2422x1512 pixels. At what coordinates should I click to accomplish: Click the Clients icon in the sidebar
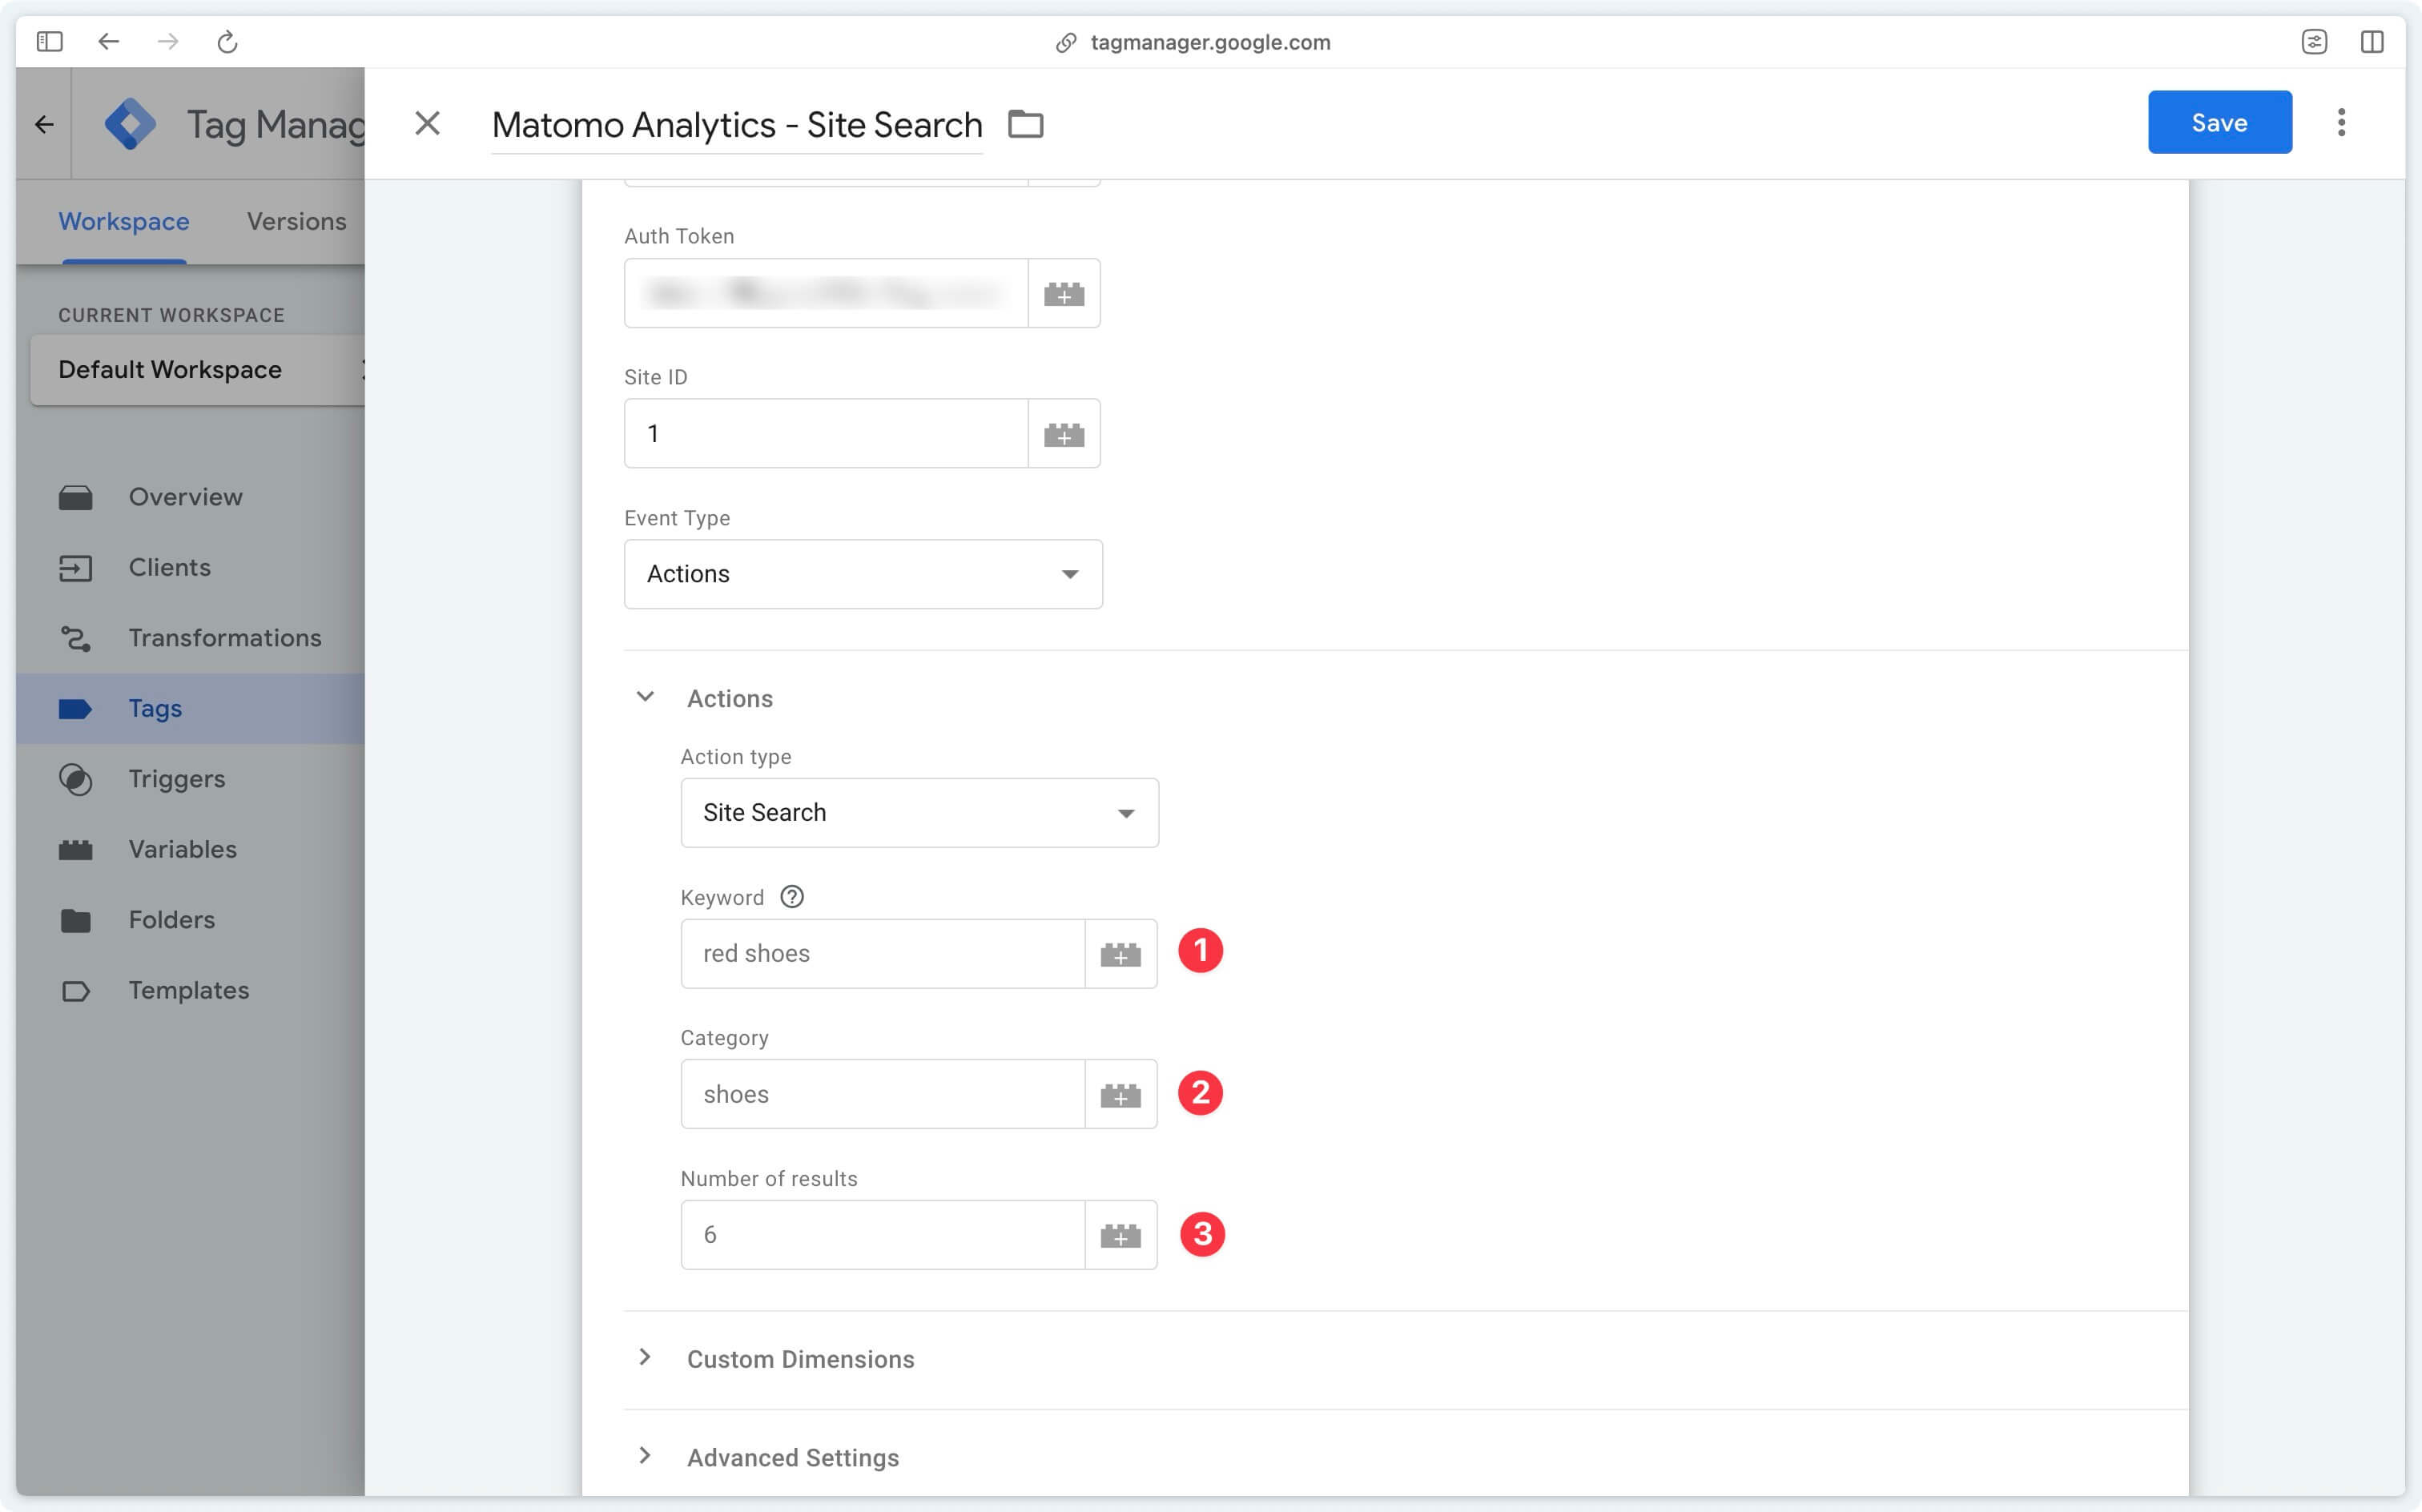(x=76, y=568)
